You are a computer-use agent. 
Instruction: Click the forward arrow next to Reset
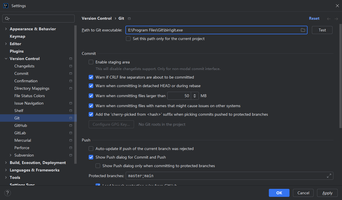[x=336, y=19]
